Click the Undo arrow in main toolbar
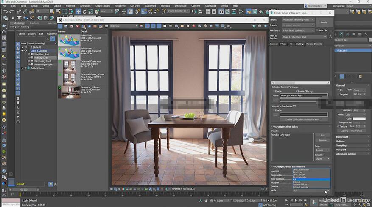The height and width of the screenshot is (207, 372). [x=5, y=11]
